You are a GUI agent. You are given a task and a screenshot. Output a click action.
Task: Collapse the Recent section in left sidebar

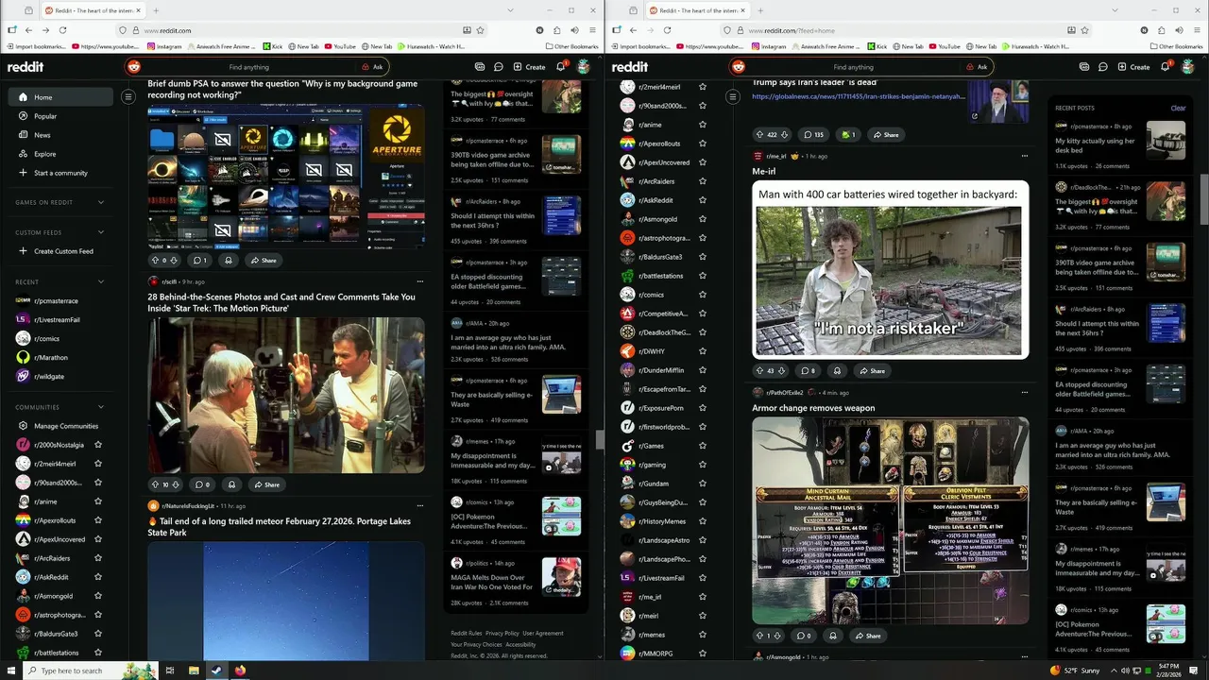coord(101,281)
